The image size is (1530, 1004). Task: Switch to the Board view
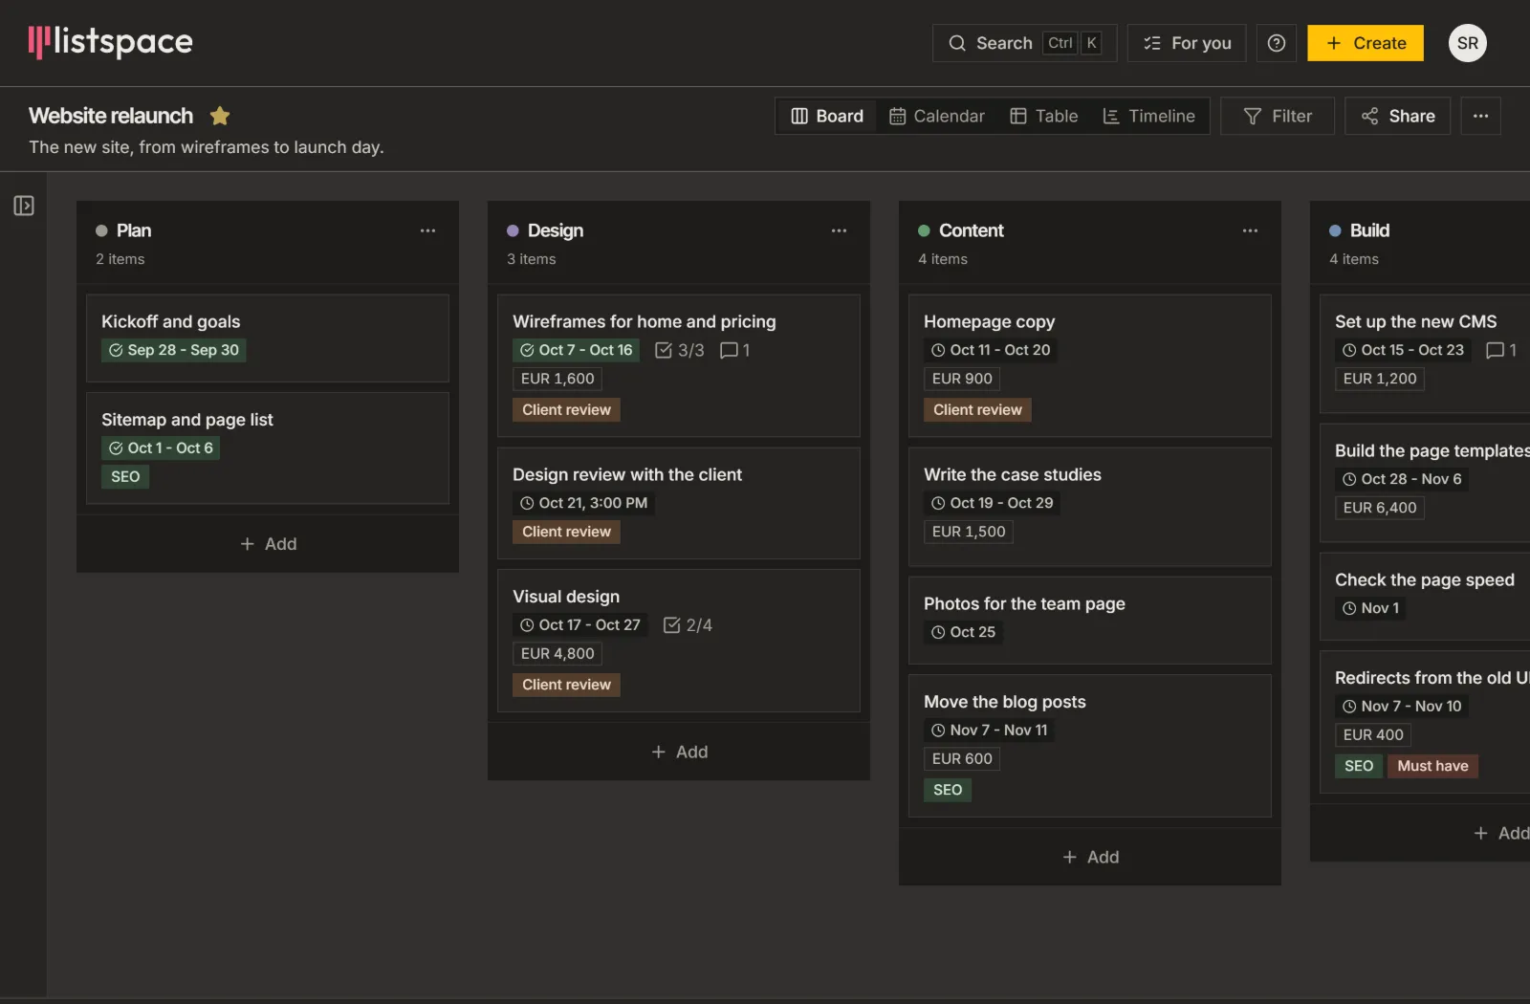(x=827, y=116)
